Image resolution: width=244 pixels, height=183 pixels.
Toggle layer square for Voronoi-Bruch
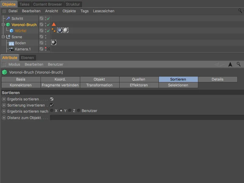point(41,24)
